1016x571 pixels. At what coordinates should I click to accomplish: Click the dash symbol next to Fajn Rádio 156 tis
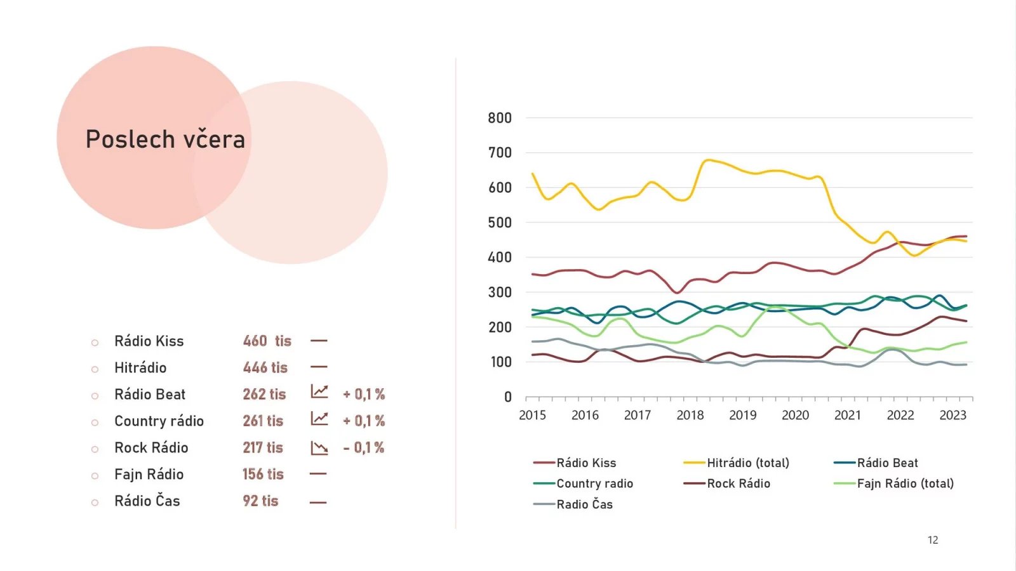318,473
